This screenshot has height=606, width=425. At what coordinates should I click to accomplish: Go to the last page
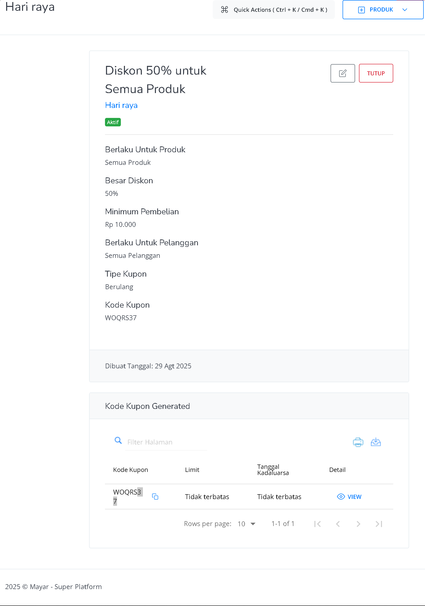[379, 524]
